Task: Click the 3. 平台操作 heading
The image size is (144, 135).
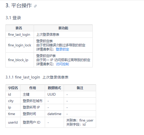Action: click(x=19, y=5)
